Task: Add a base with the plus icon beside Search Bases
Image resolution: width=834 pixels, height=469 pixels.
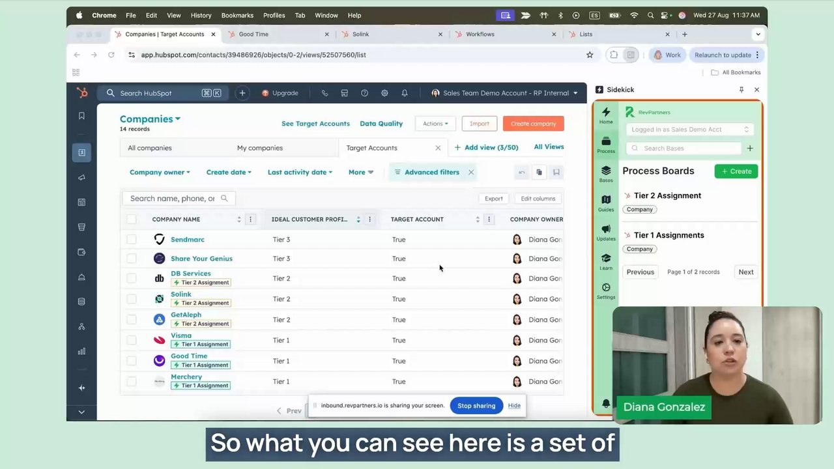Action: click(x=750, y=149)
